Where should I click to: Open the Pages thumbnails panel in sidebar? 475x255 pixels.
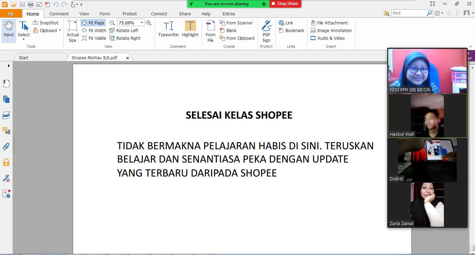pos(6,99)
